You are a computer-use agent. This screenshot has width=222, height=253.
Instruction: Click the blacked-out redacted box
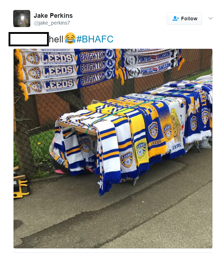tap(29, 39)
